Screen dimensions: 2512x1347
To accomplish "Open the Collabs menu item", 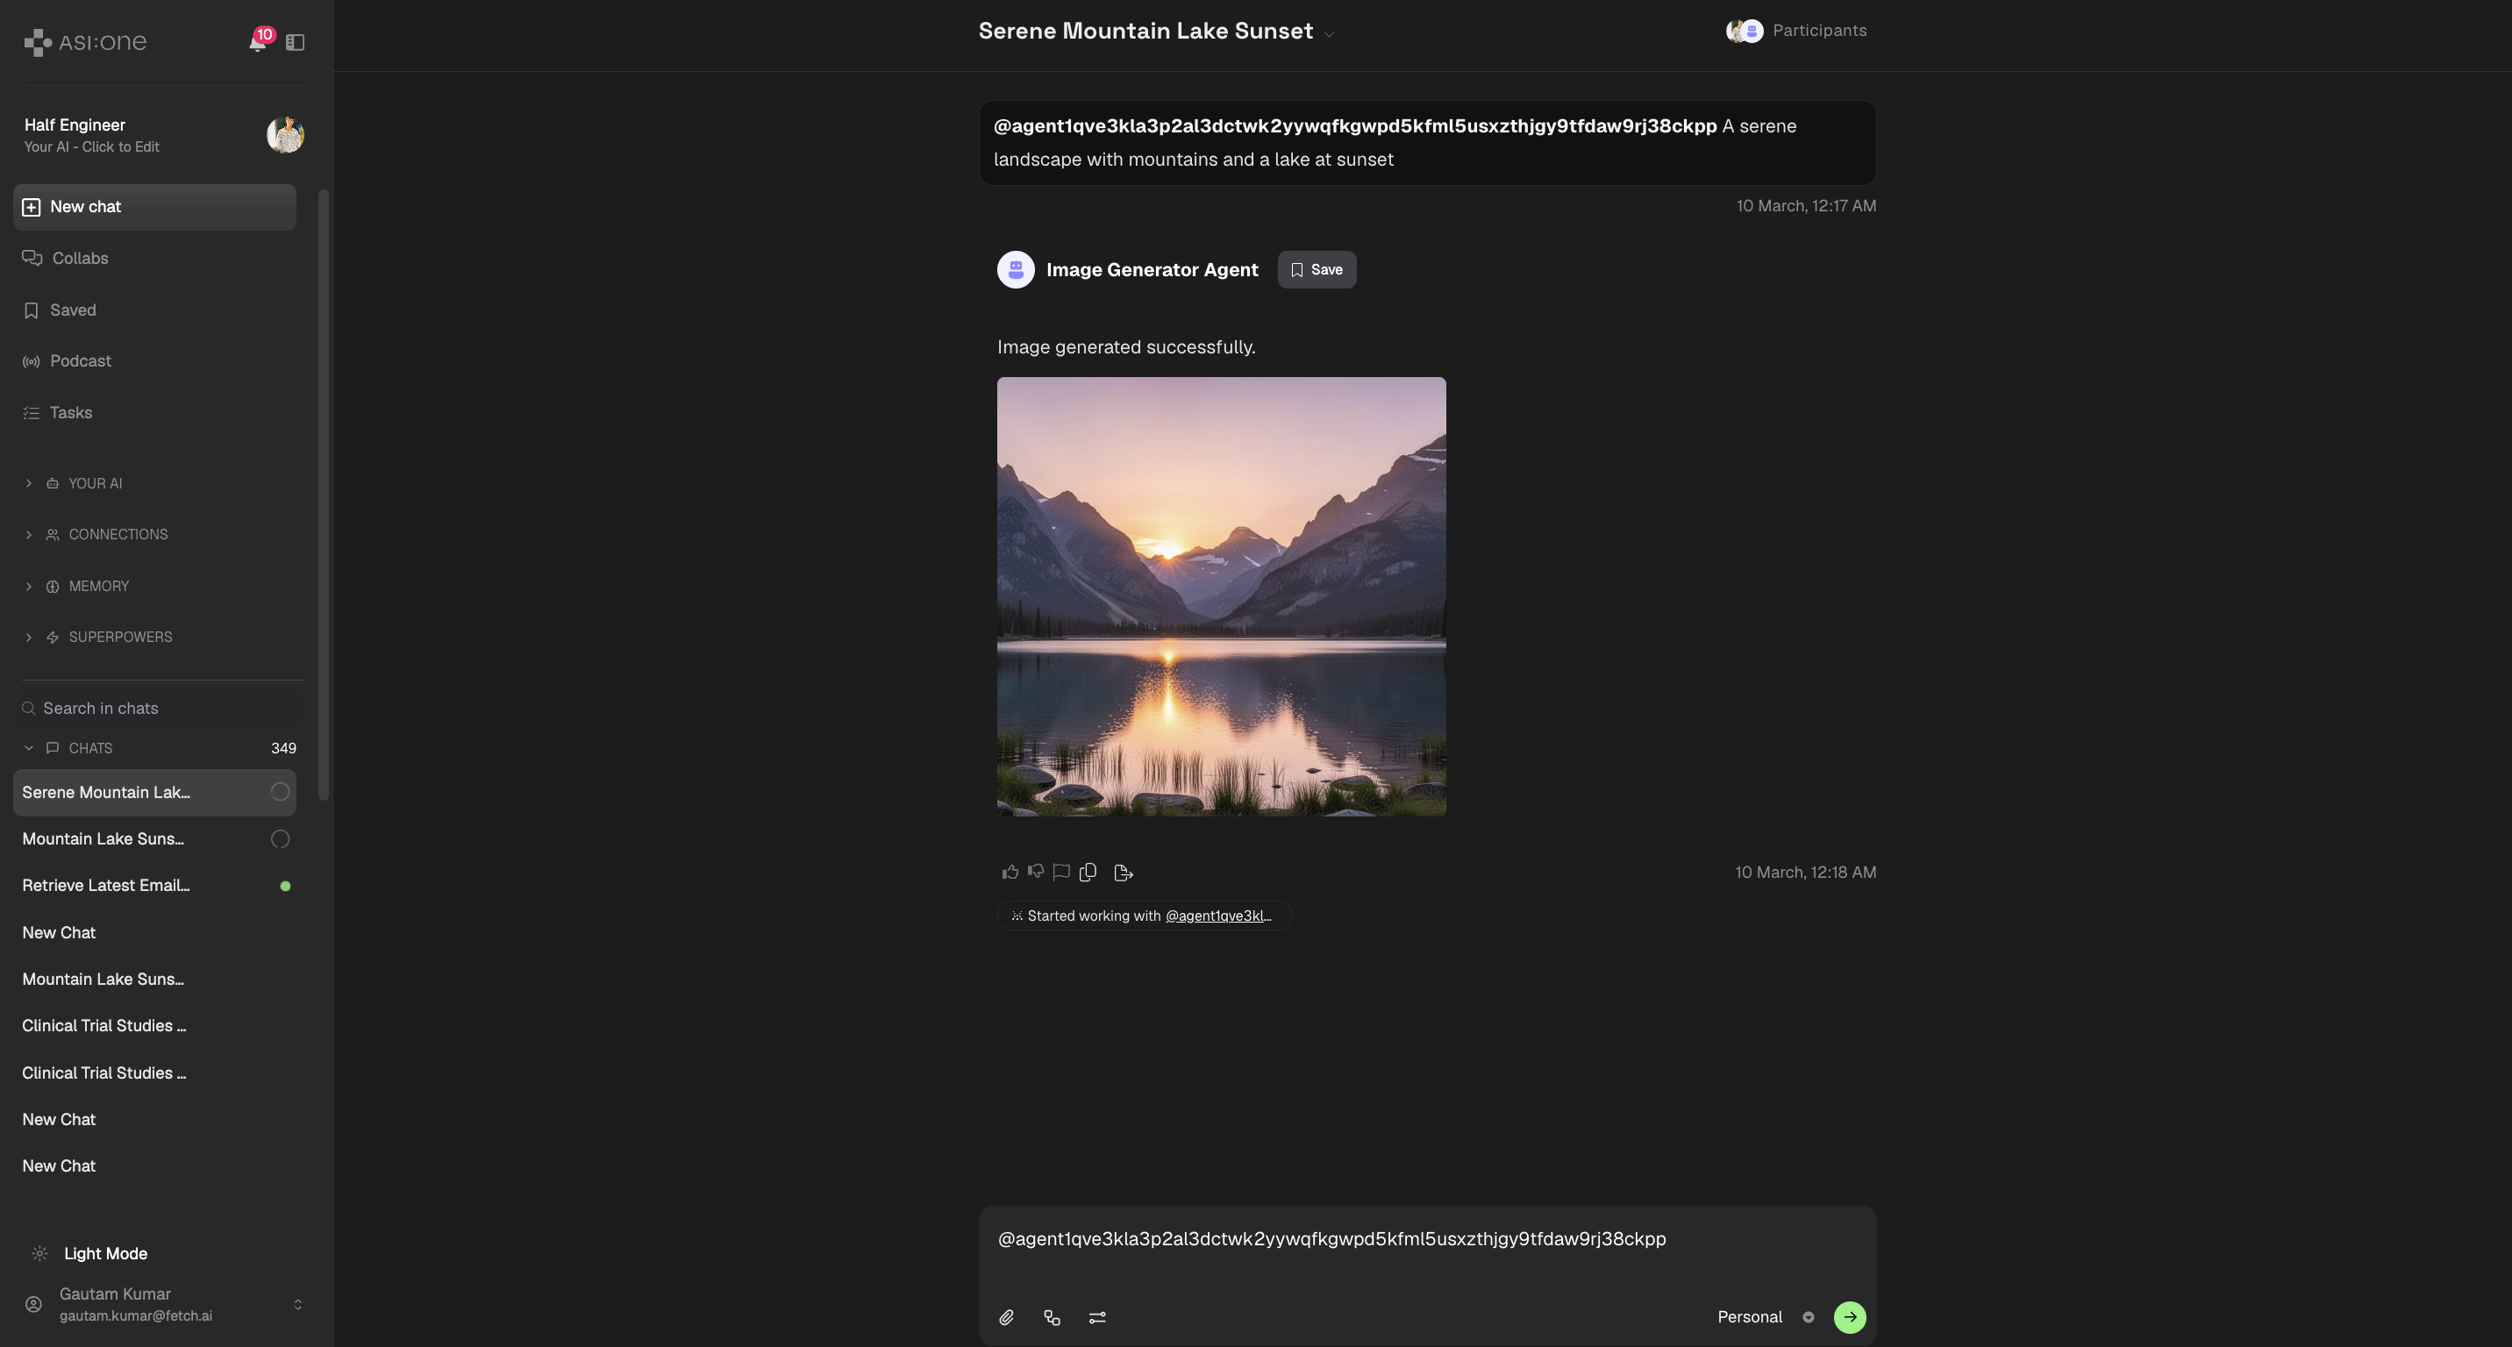I will 80,259.
